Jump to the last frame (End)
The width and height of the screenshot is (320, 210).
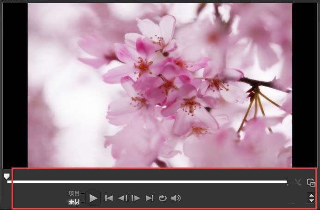click(x=149, y=198)
